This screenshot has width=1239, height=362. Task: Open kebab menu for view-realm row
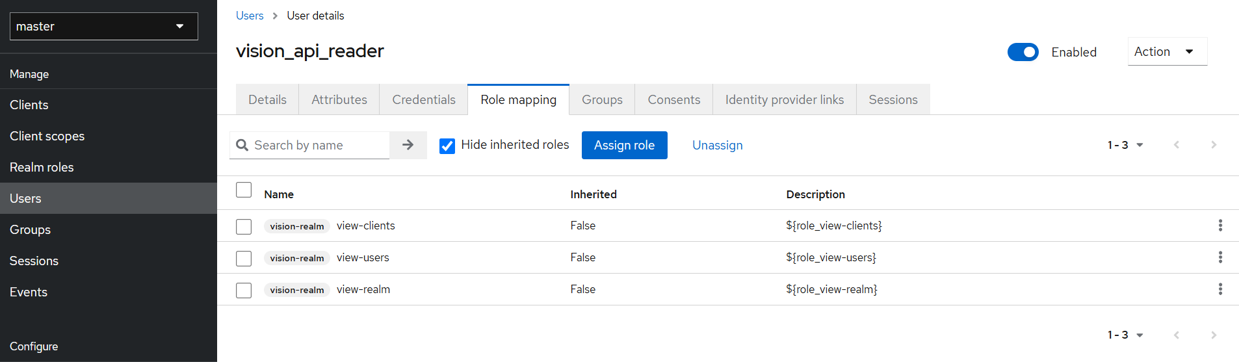point(1219,289)
